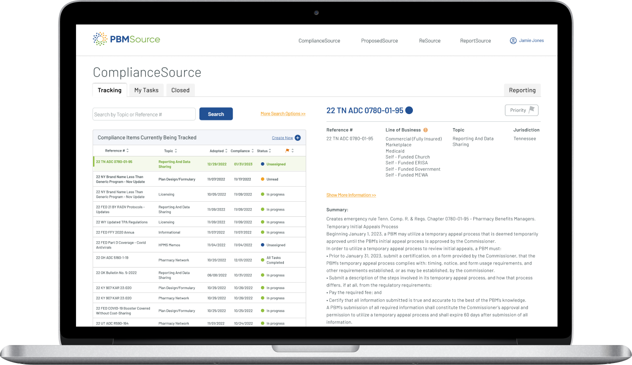Open the ReportSource menu
Image resolution: width=632 pixels, height=365 pixels.
point(475,41)
